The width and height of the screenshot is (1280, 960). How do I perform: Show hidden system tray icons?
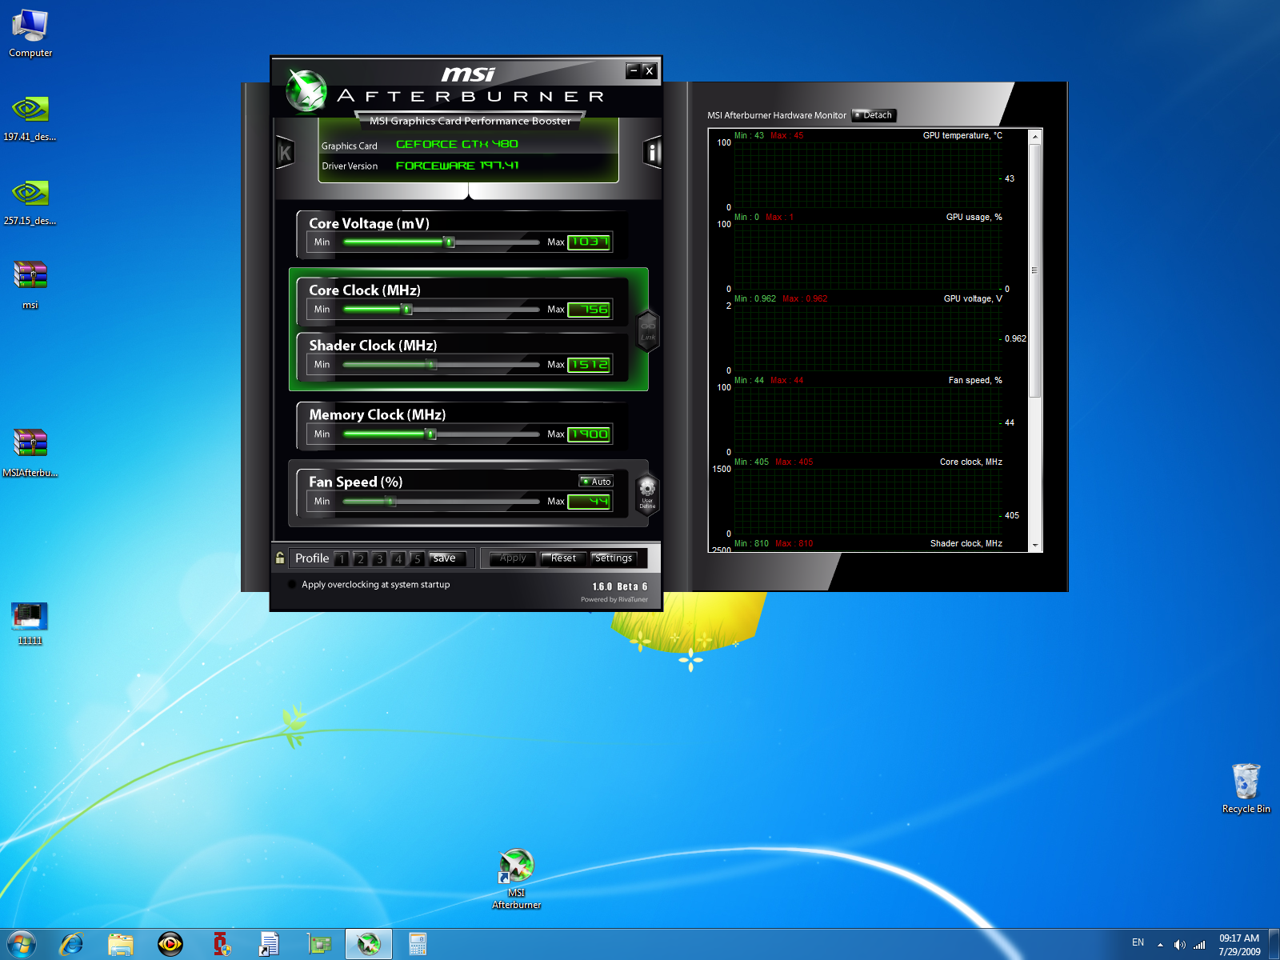(x=1160, y=945)
